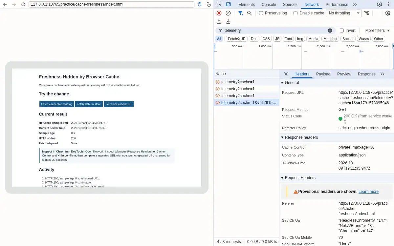Viewport: 394px width, 246px height.
Task: Switch to the Sources panel tab
Action: [290, 4]
